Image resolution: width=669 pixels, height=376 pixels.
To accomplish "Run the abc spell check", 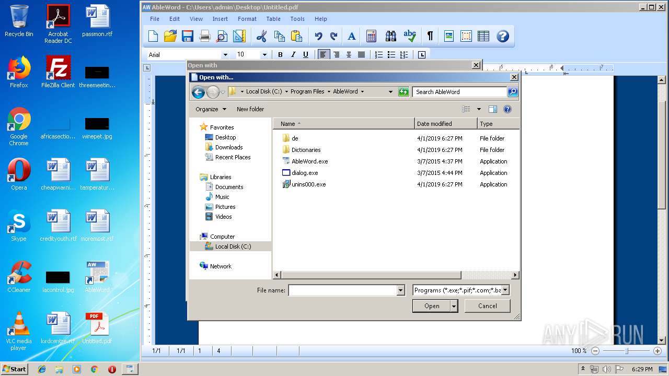I will (410, 36).
